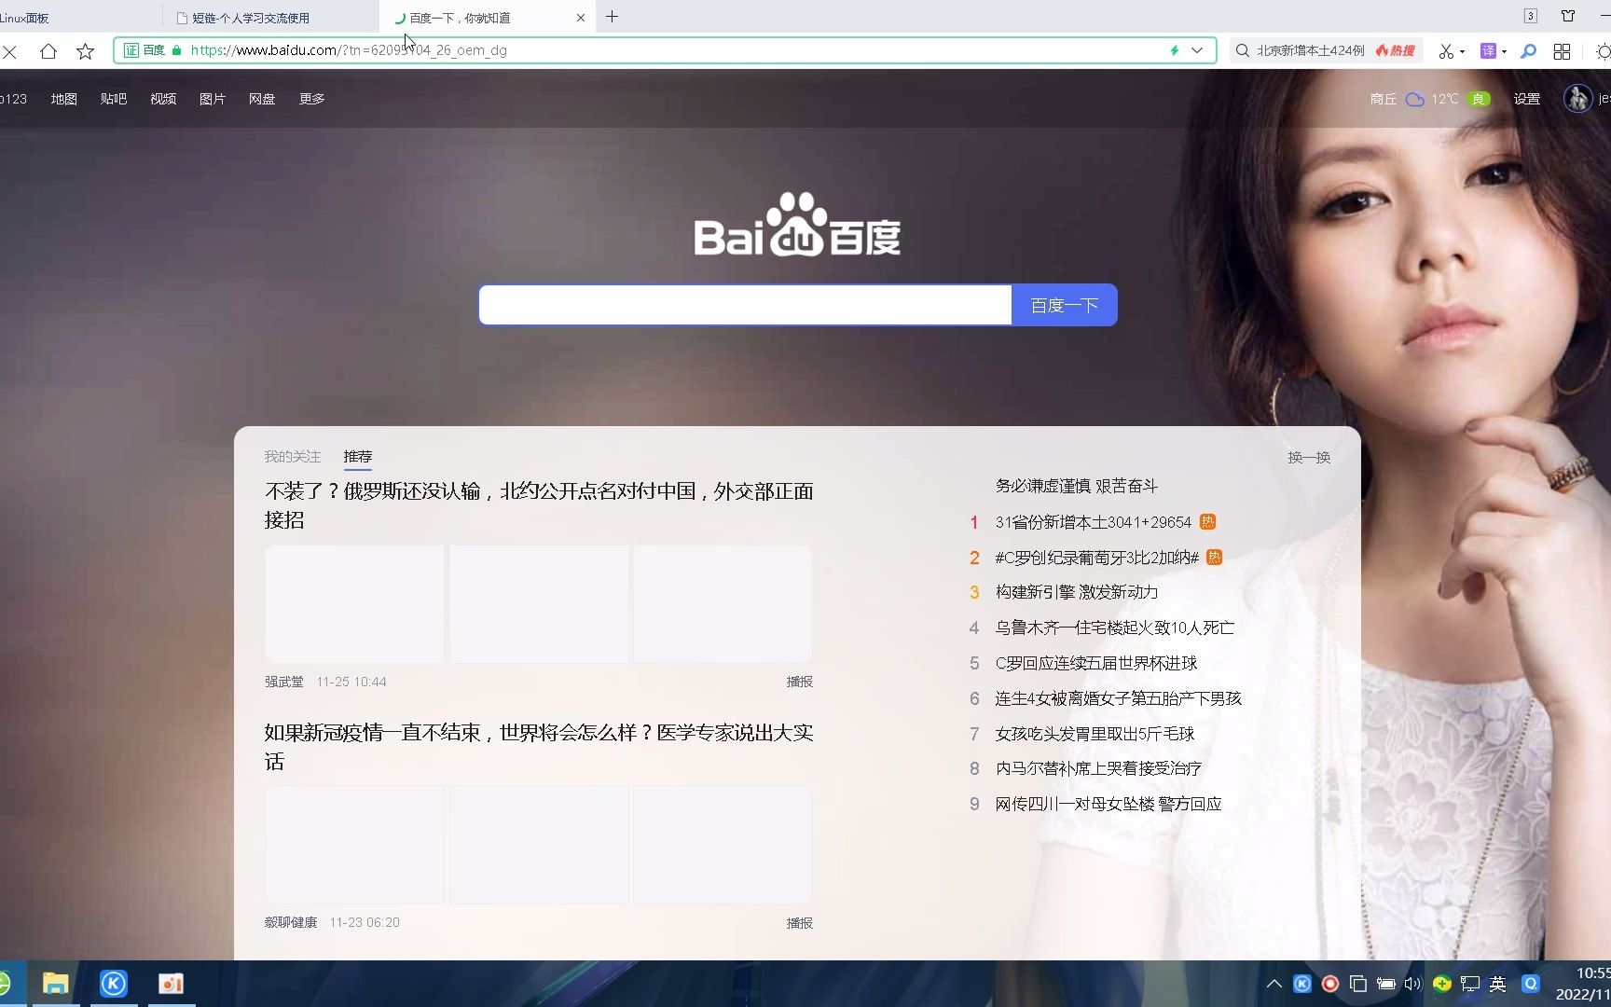Open the 更多 products menu
The height and width of the screenshot is (1007, 1611).
click(x=311, y=99)
